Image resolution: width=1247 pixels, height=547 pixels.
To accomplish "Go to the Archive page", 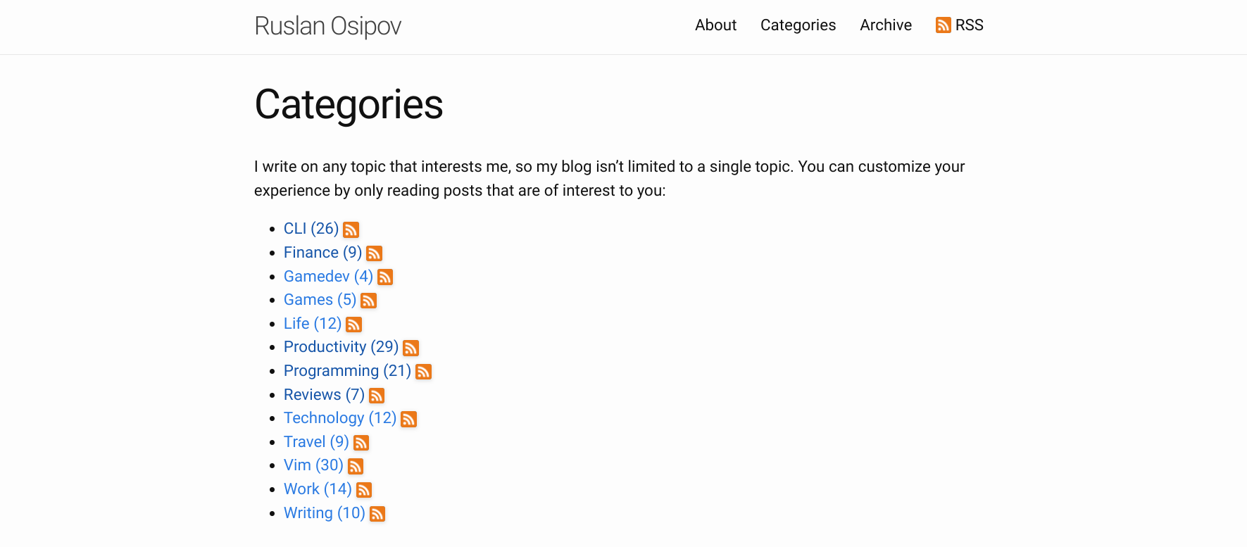I will pyautogui.click(x=885, y=25).
